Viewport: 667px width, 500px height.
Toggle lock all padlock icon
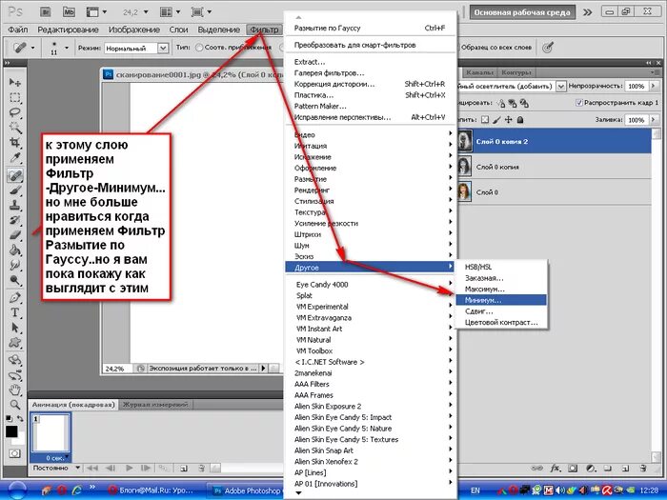520,120
